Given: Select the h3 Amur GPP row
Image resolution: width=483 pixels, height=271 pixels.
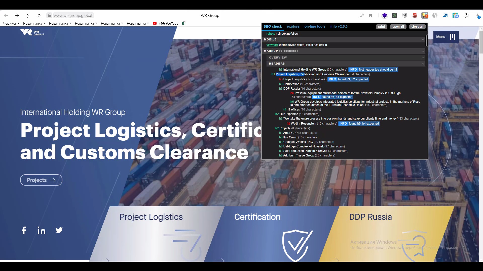Looking at the screenshot, I should tap(298, 133).
